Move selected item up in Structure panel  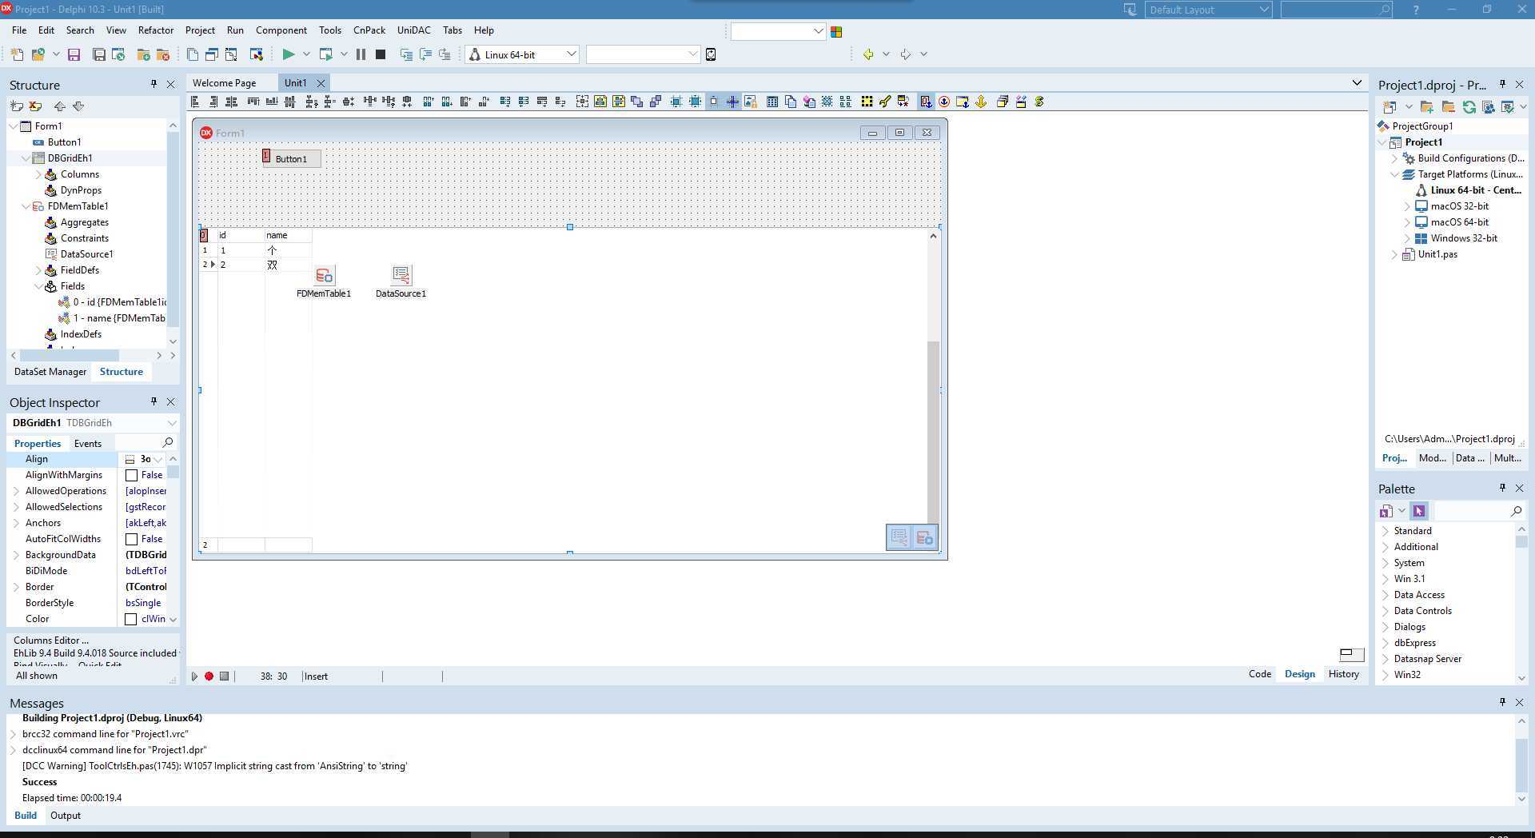click(x=59, y=106)
